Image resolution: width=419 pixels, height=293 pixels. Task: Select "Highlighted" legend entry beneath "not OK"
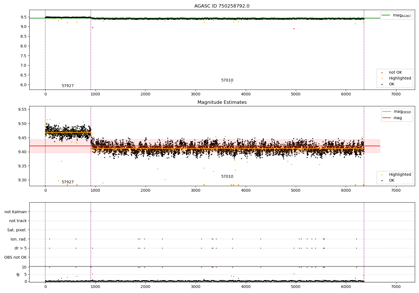coord(400,78)
